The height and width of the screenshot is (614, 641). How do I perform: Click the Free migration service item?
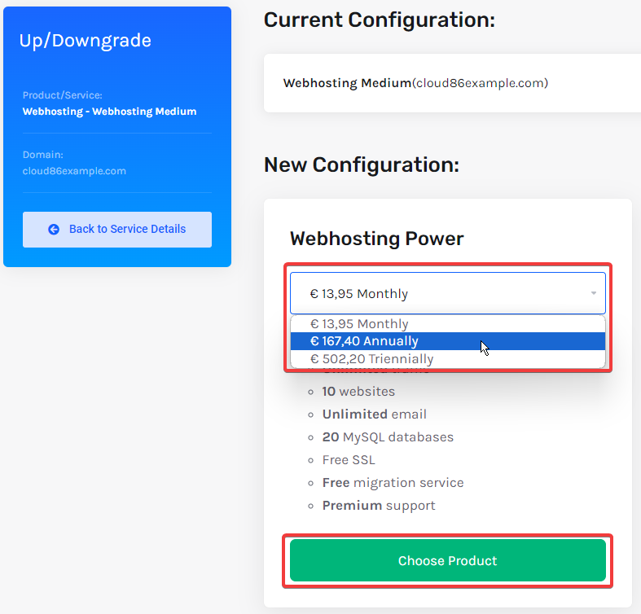point(393,483)
